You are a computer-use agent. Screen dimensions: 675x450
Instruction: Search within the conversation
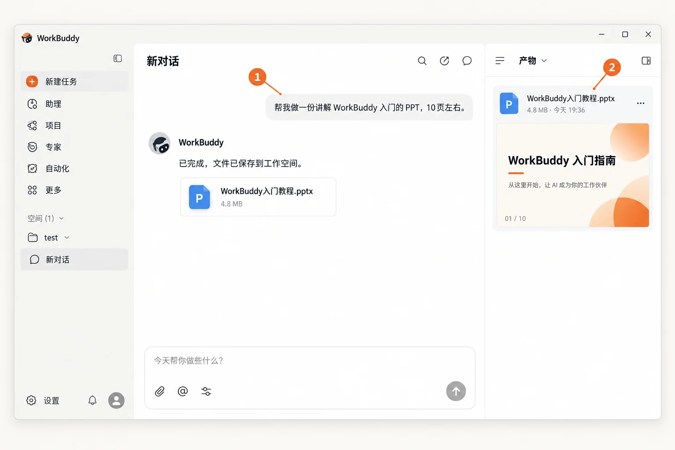(x=422, y=61)
